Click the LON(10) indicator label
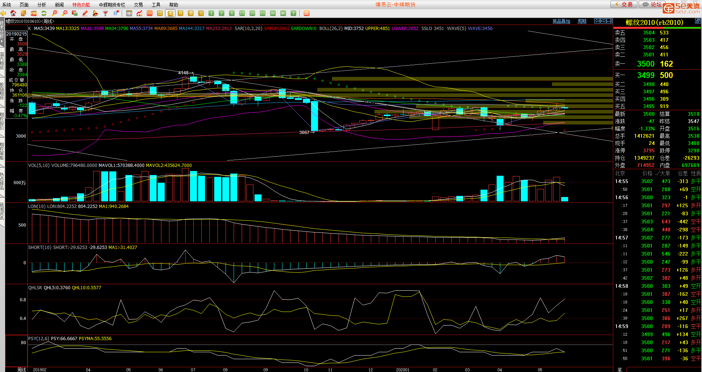The width and height of the screenshot is (702, 372). point(37,207)
